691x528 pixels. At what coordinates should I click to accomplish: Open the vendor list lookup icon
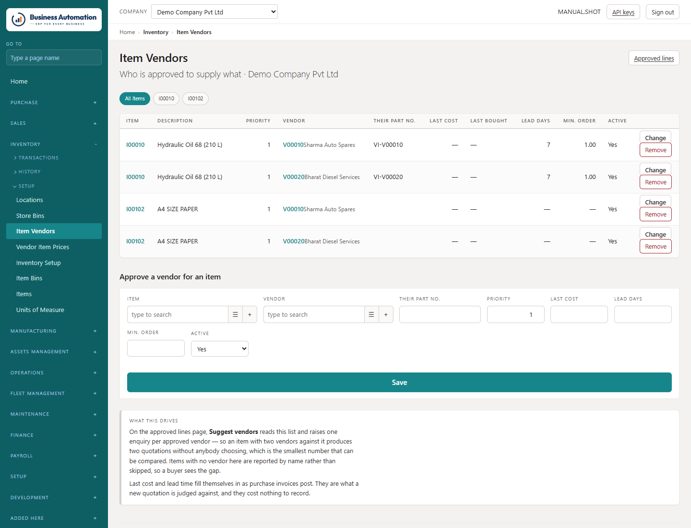click(x=371, y=314)
